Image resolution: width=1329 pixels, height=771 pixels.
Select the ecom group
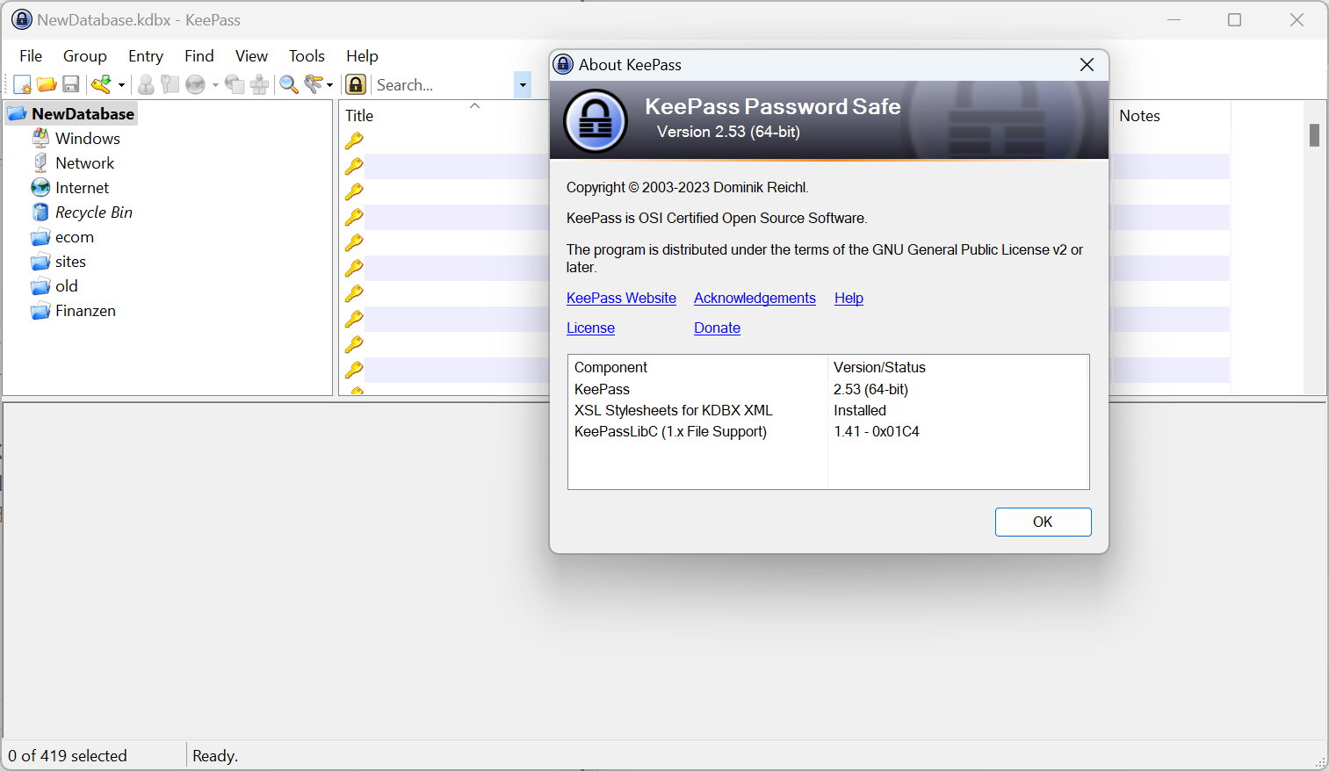[74, 237]
